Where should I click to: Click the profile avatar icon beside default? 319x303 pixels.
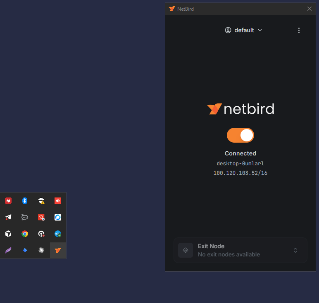(228, 30)
